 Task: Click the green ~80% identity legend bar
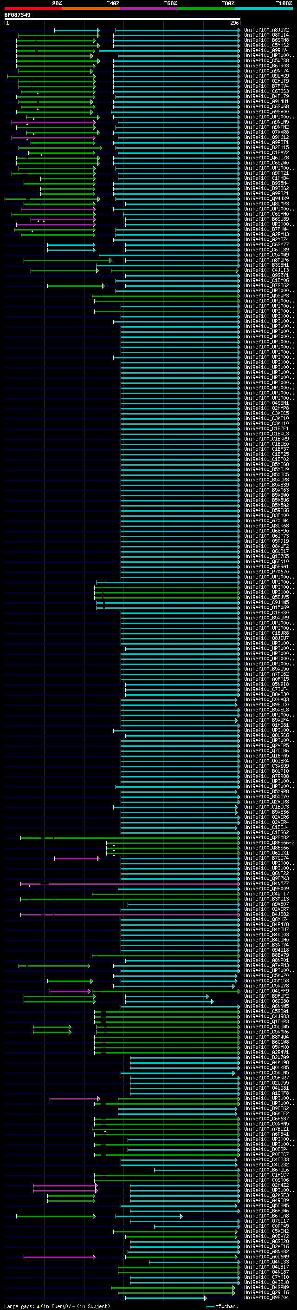206,8
